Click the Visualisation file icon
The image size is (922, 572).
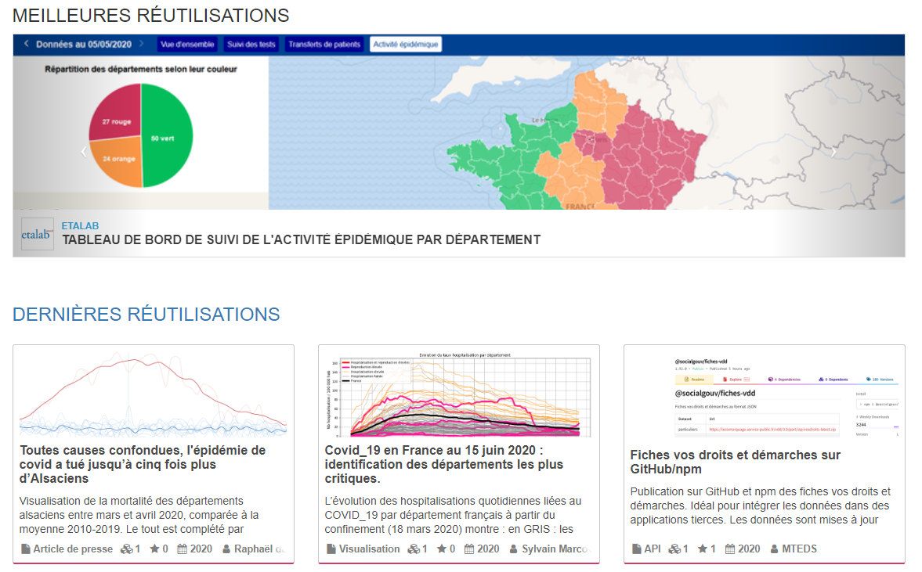tap(331, 549)
